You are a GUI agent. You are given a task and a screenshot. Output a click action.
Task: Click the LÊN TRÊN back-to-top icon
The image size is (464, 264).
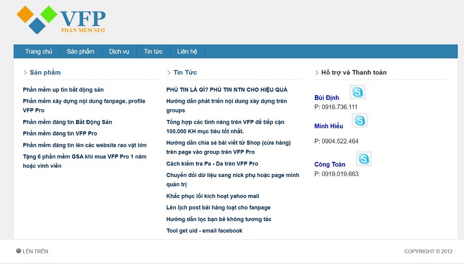(x=19, y=251)
